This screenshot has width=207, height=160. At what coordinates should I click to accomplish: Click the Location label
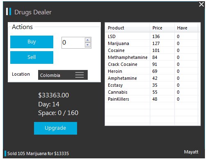(21, 74)
